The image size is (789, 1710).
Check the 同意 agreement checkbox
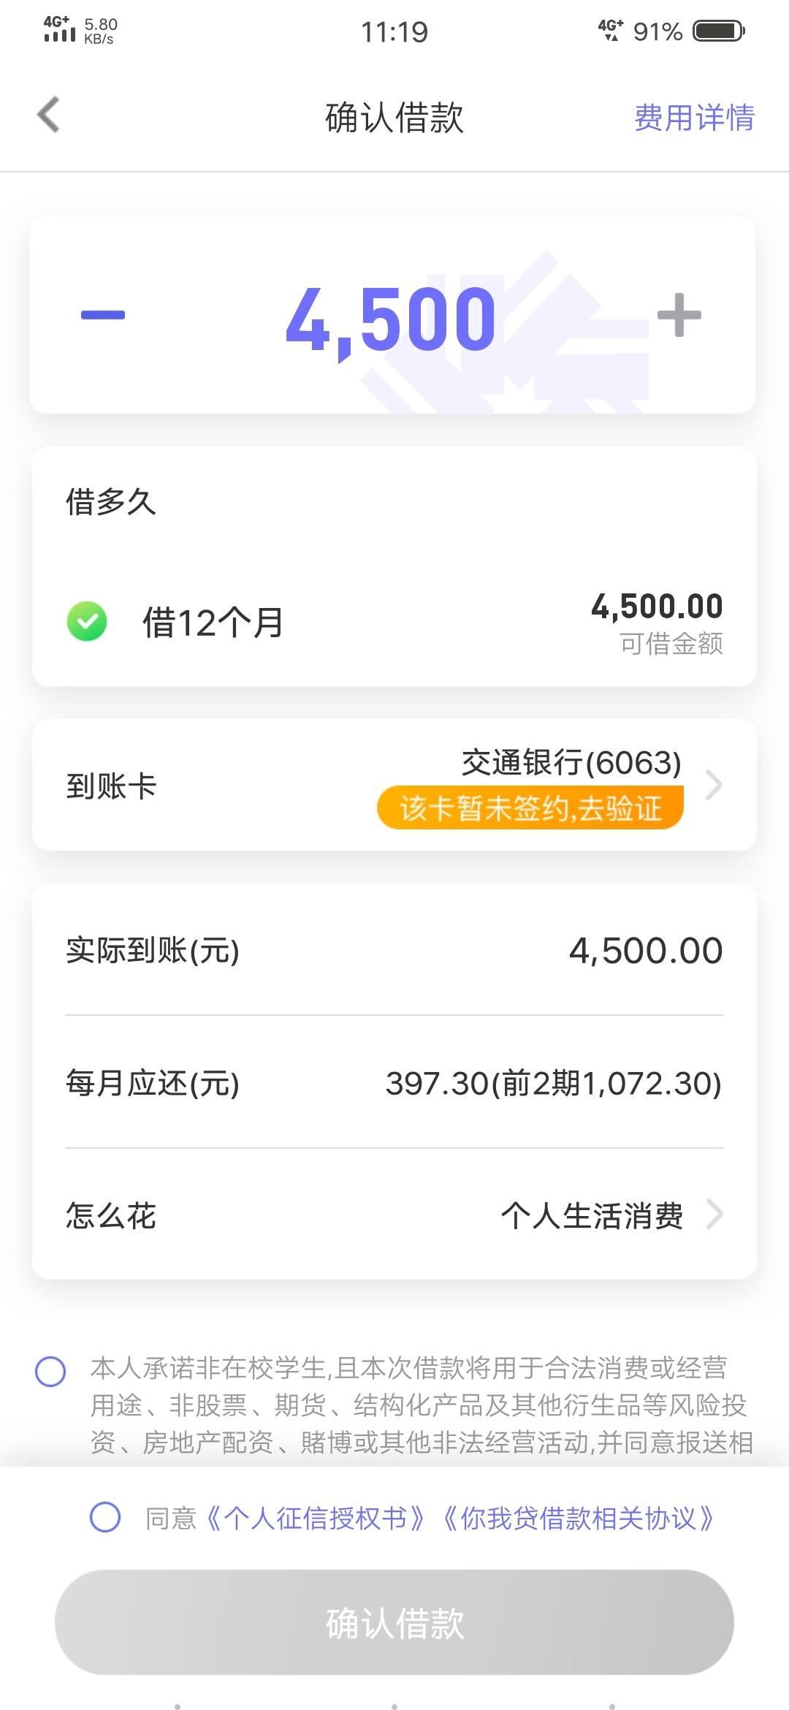tap(105, 1517)
